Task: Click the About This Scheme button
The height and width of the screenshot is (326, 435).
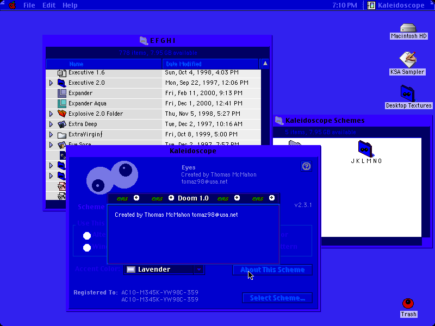Action: click(x=272, y=269)
